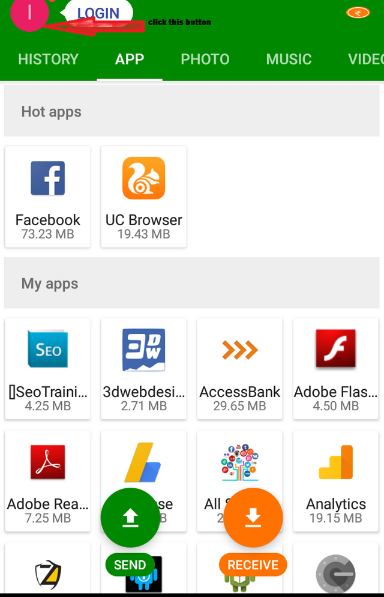Choose the 3dwebdesign app icon
Image resolution: width=384 pixels, height=597 pixels.
click(x=143, y=350)
